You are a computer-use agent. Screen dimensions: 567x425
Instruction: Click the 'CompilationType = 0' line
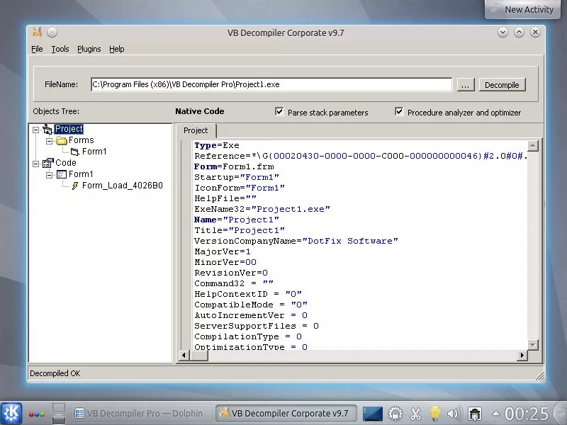point(248,336)
